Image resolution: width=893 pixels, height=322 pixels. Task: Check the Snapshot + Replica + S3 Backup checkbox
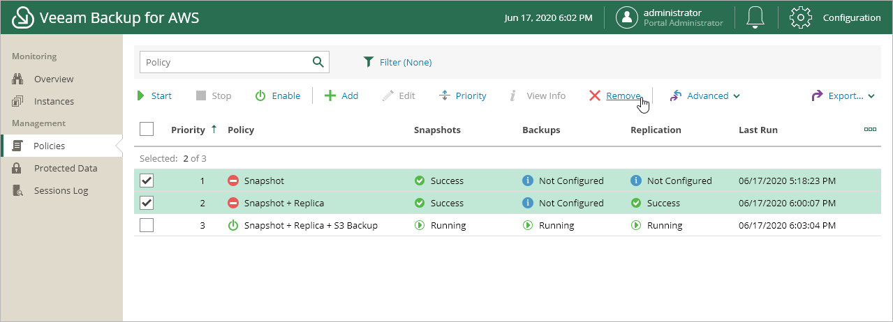tap(147, 225)
